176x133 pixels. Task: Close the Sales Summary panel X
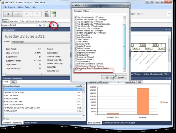169,30
